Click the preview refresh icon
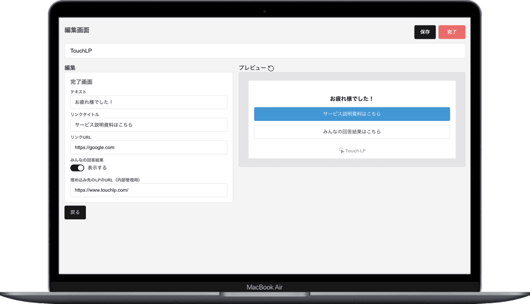 (x=271, y=68)
